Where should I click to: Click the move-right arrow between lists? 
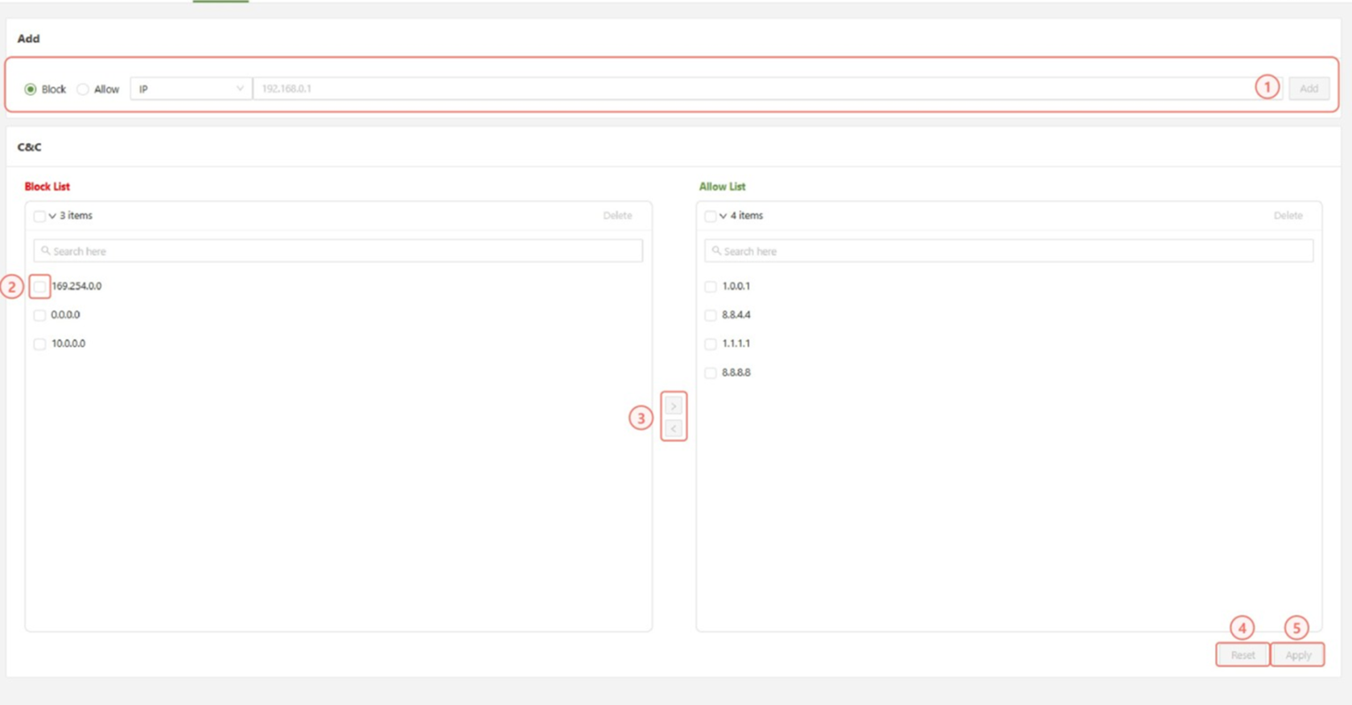(674, 406)
